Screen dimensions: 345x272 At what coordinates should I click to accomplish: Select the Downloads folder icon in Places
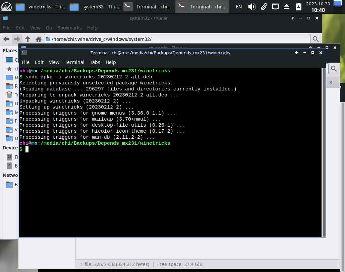(9, 138)
